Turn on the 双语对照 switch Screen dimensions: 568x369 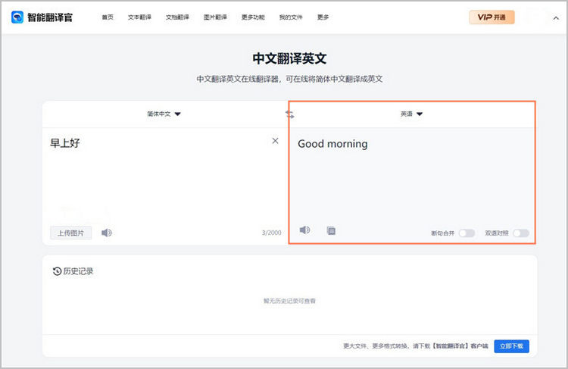pos(521,233)
